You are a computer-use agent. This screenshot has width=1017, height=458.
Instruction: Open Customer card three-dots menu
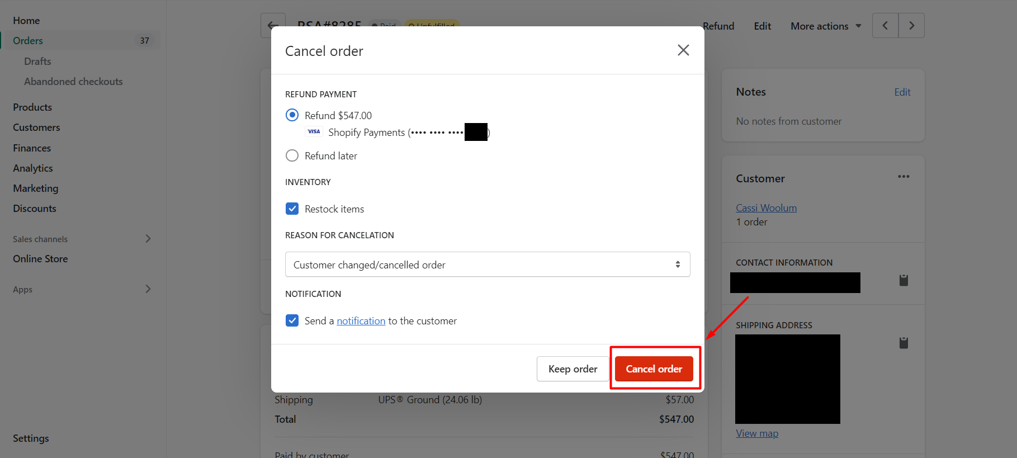coord(904,177)
